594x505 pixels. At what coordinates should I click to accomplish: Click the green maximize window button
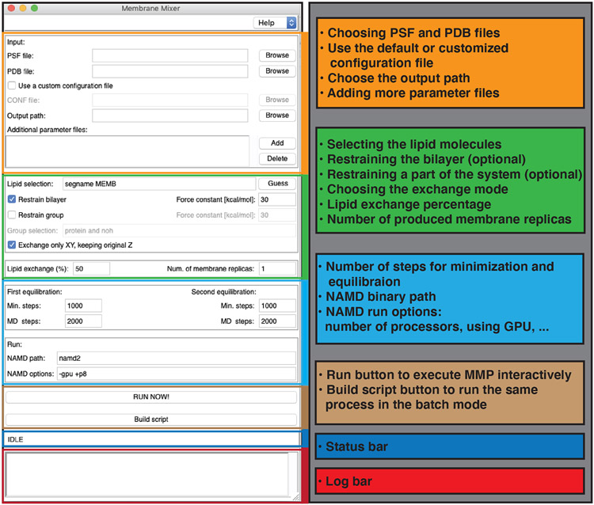(35, 8)
